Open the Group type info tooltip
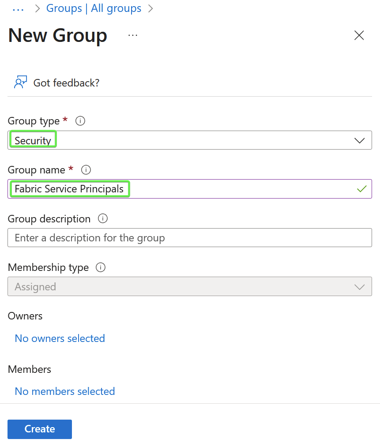Image resolution: width=380 pixels, height=443 pixels. pos(80,121)
